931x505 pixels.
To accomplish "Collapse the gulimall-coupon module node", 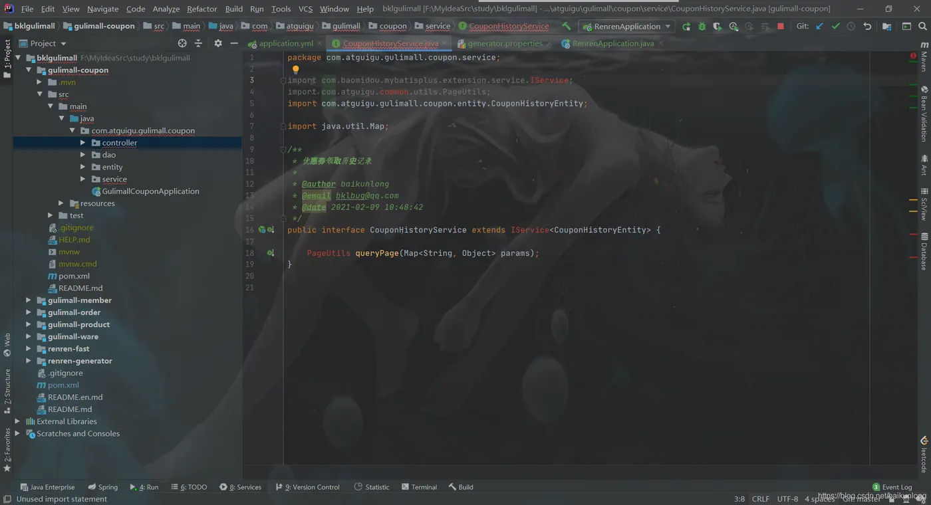I will (x=29, y=70).
